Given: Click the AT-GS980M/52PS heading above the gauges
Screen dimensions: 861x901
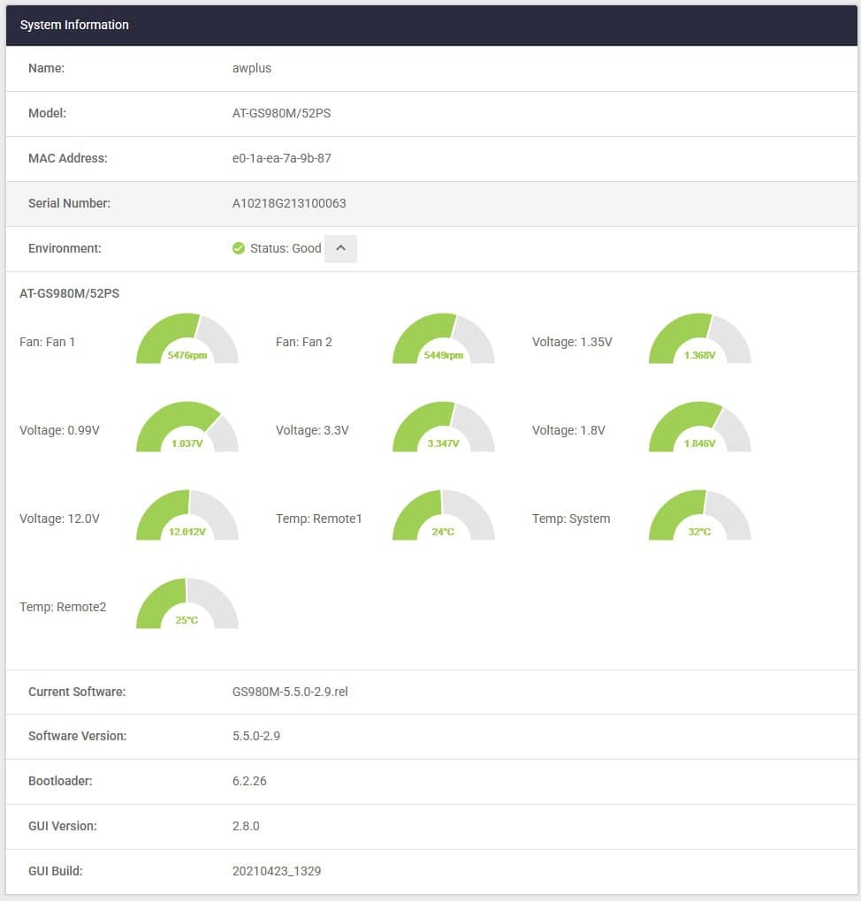Looking at the screenshot, I should coord(70,293).
